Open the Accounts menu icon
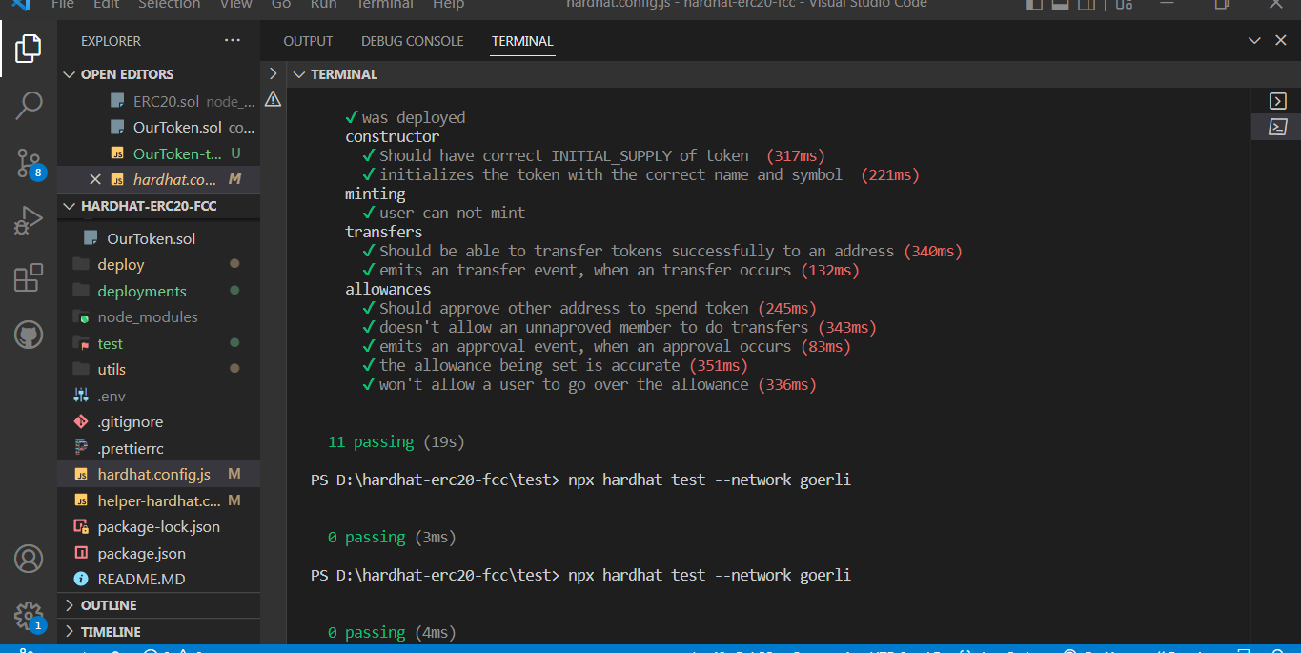1301x653 pixels. (x=29, y=559)
